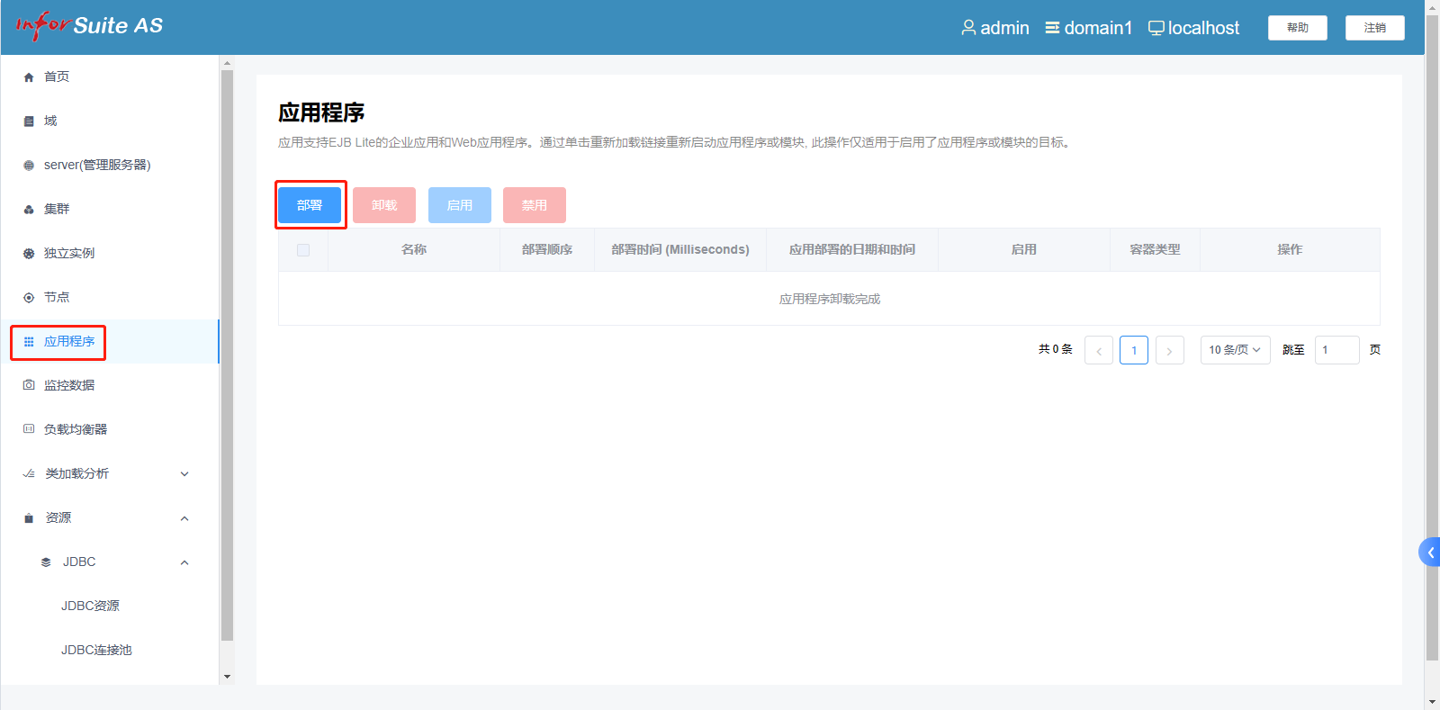Click the 注销 logout button

coord(1374,28)
